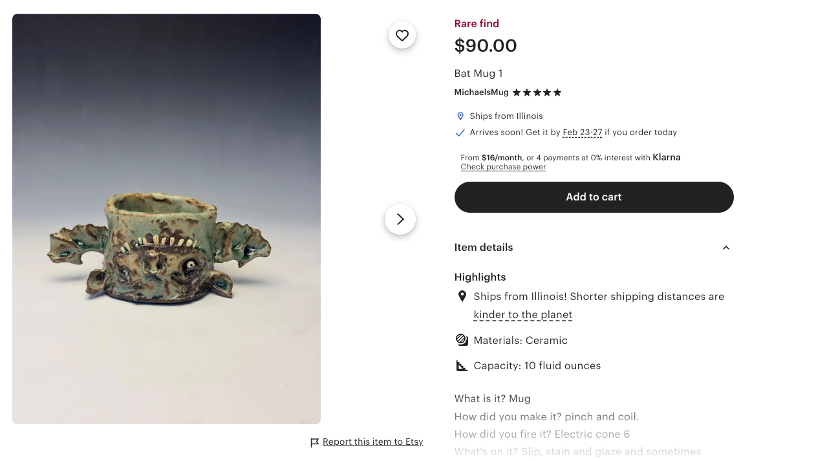The width and height of the screenshot is (816, 461).
Task: Click the report flag icon
Action: (315, 443)
